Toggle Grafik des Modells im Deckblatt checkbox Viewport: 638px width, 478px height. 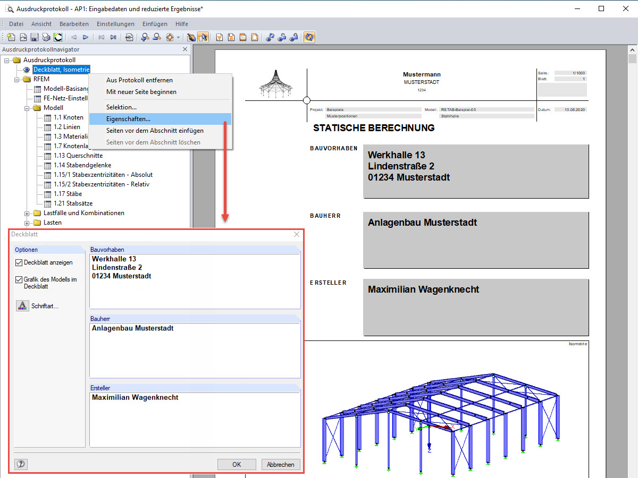[19, 279]
